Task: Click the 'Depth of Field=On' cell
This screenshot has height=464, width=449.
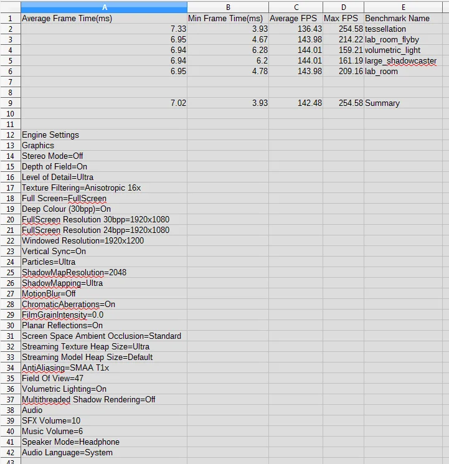Action: click(104, 166)
